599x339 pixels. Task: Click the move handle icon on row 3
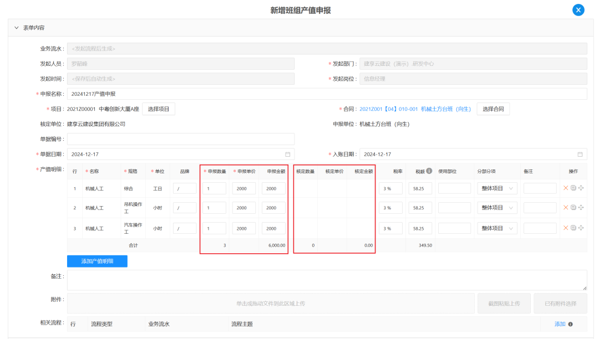coord(581,228)
